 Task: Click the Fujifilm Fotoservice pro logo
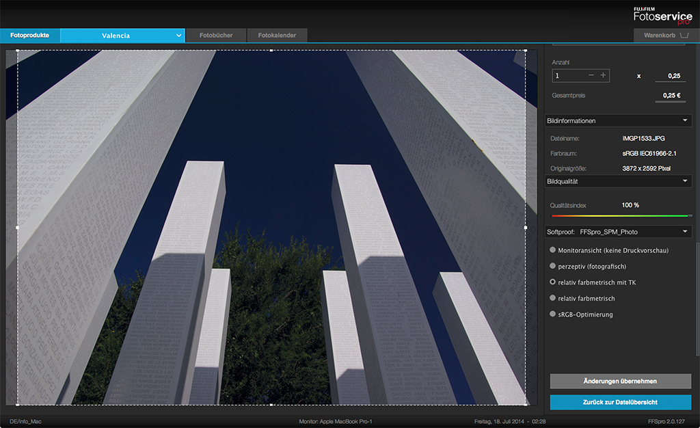662,15
